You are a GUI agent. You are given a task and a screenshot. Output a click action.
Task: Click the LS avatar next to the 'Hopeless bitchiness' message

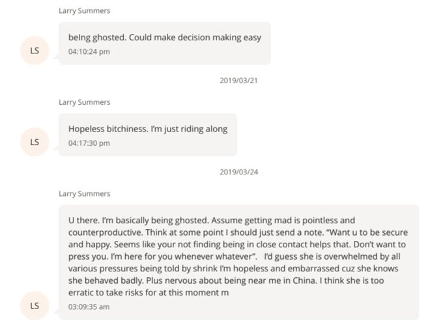pos(35,142)
